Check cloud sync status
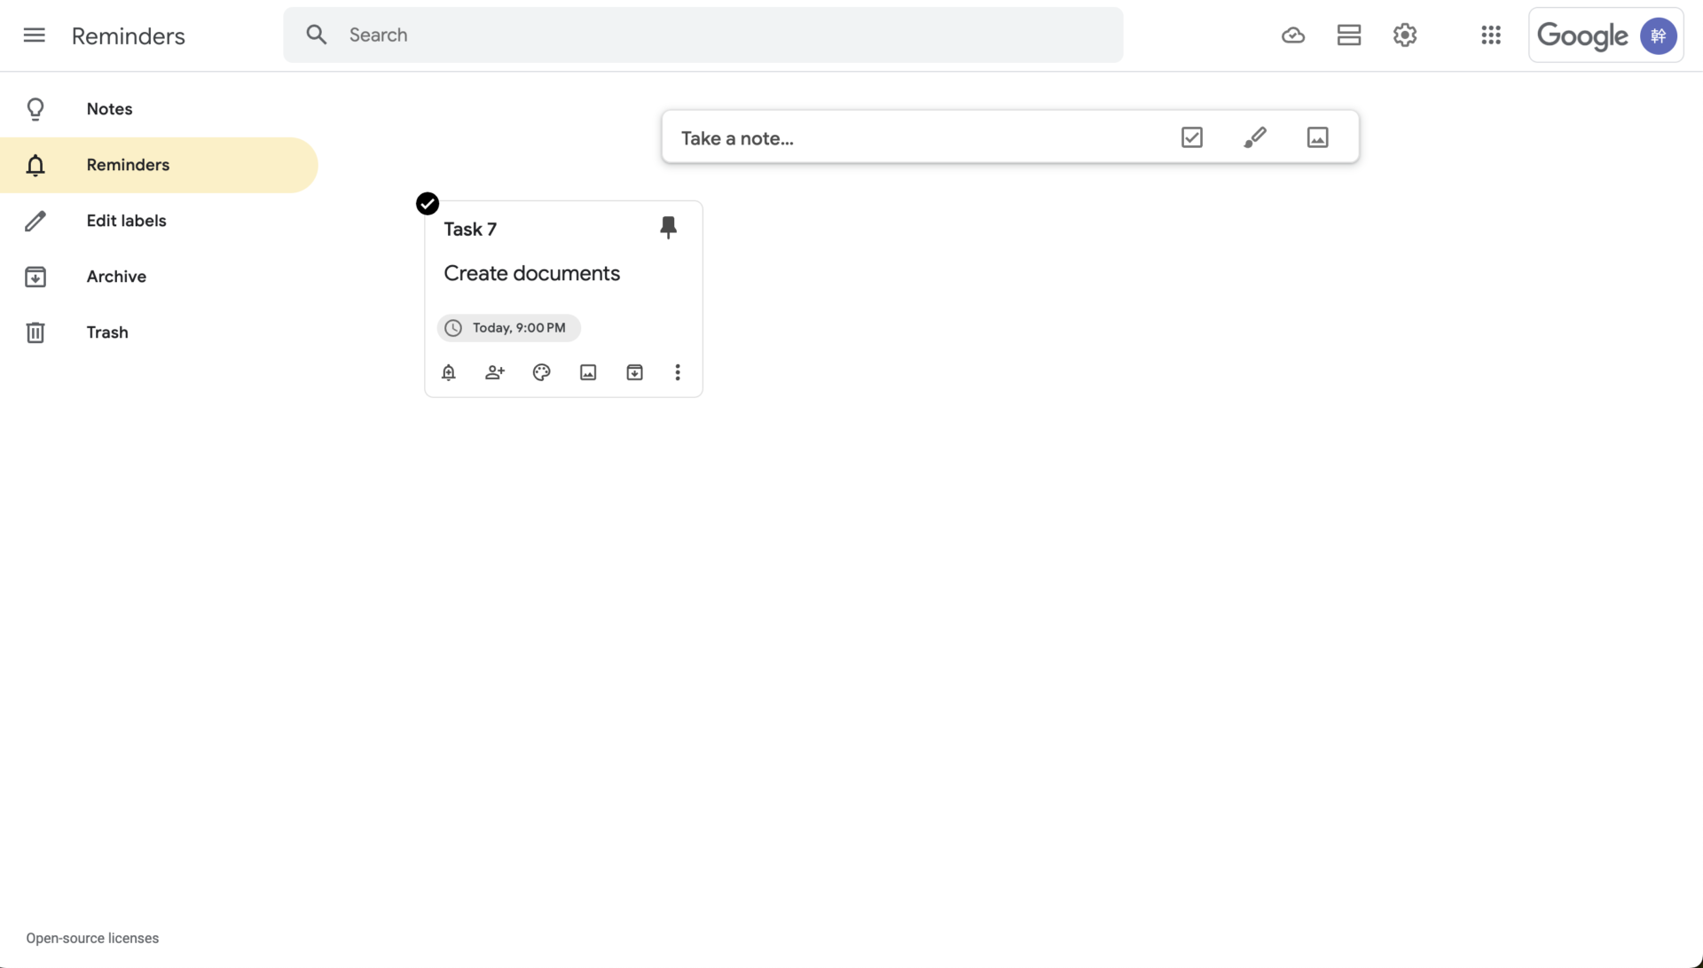Viewport: 1703px width, 968px height. tap(1292, 35)
